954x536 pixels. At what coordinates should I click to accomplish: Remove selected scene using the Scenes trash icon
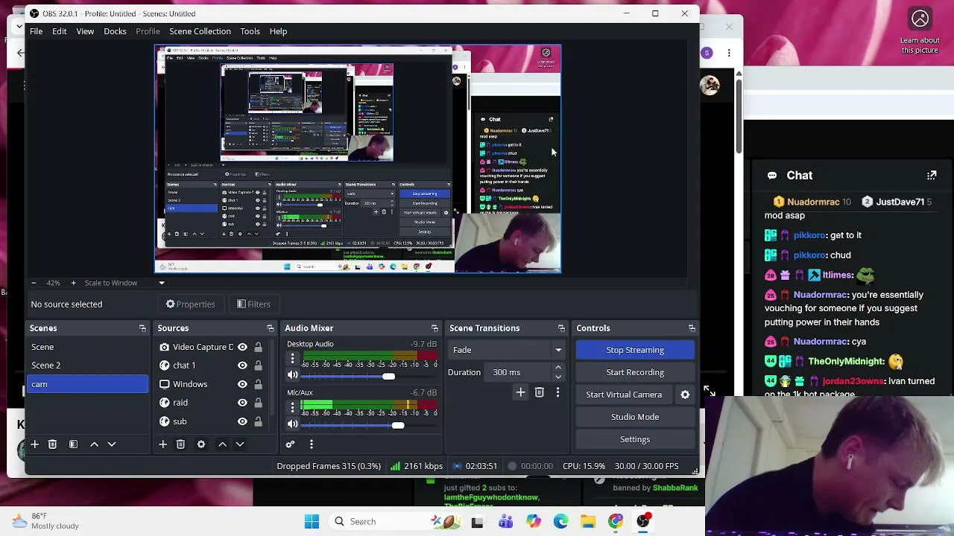coord(52,444)
